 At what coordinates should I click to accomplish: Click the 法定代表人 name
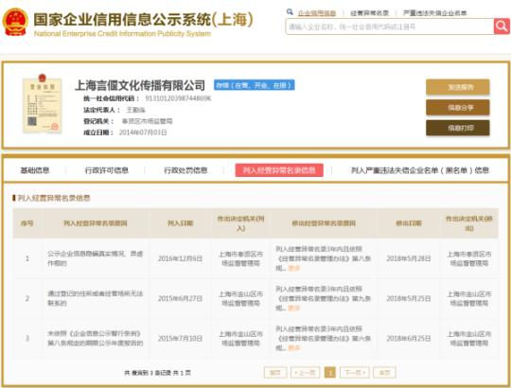[135, 110]
